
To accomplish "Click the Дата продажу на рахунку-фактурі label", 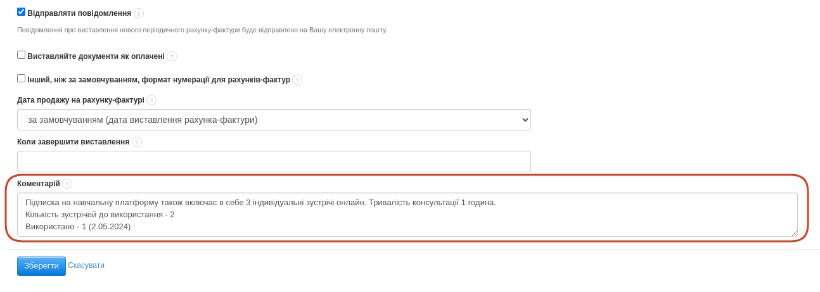I will (x=80, y=100).
